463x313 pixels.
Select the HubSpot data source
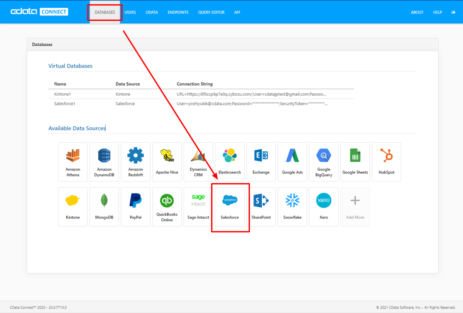click(x=387, y=162)
